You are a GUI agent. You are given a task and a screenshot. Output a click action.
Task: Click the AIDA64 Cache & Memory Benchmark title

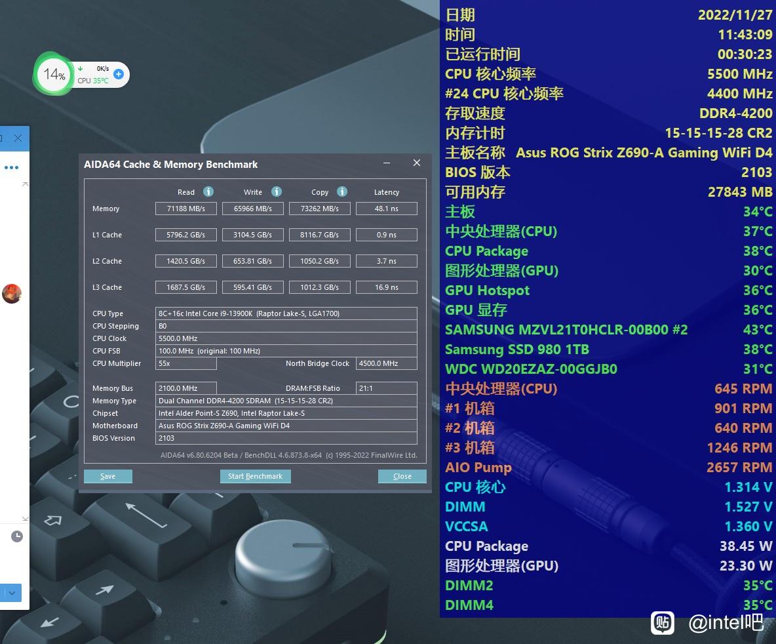[171, 165]
